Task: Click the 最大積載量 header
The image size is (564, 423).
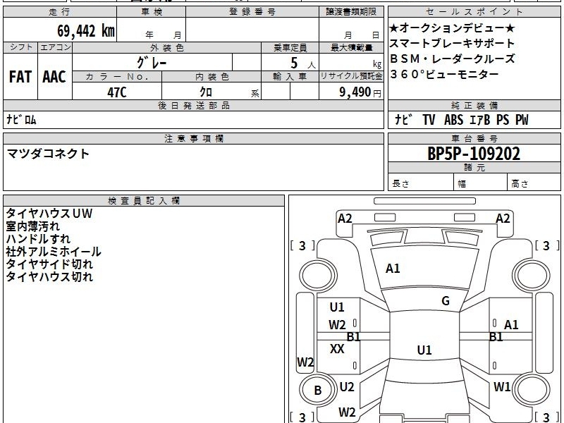Action: coord(351,47)
